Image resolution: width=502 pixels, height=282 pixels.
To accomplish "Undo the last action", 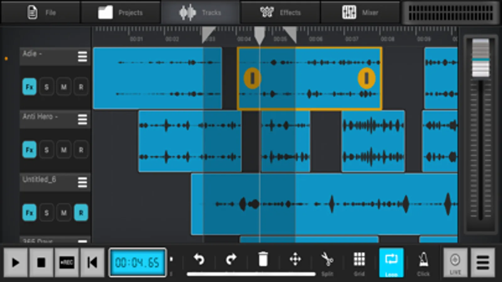I will (199, 260).
